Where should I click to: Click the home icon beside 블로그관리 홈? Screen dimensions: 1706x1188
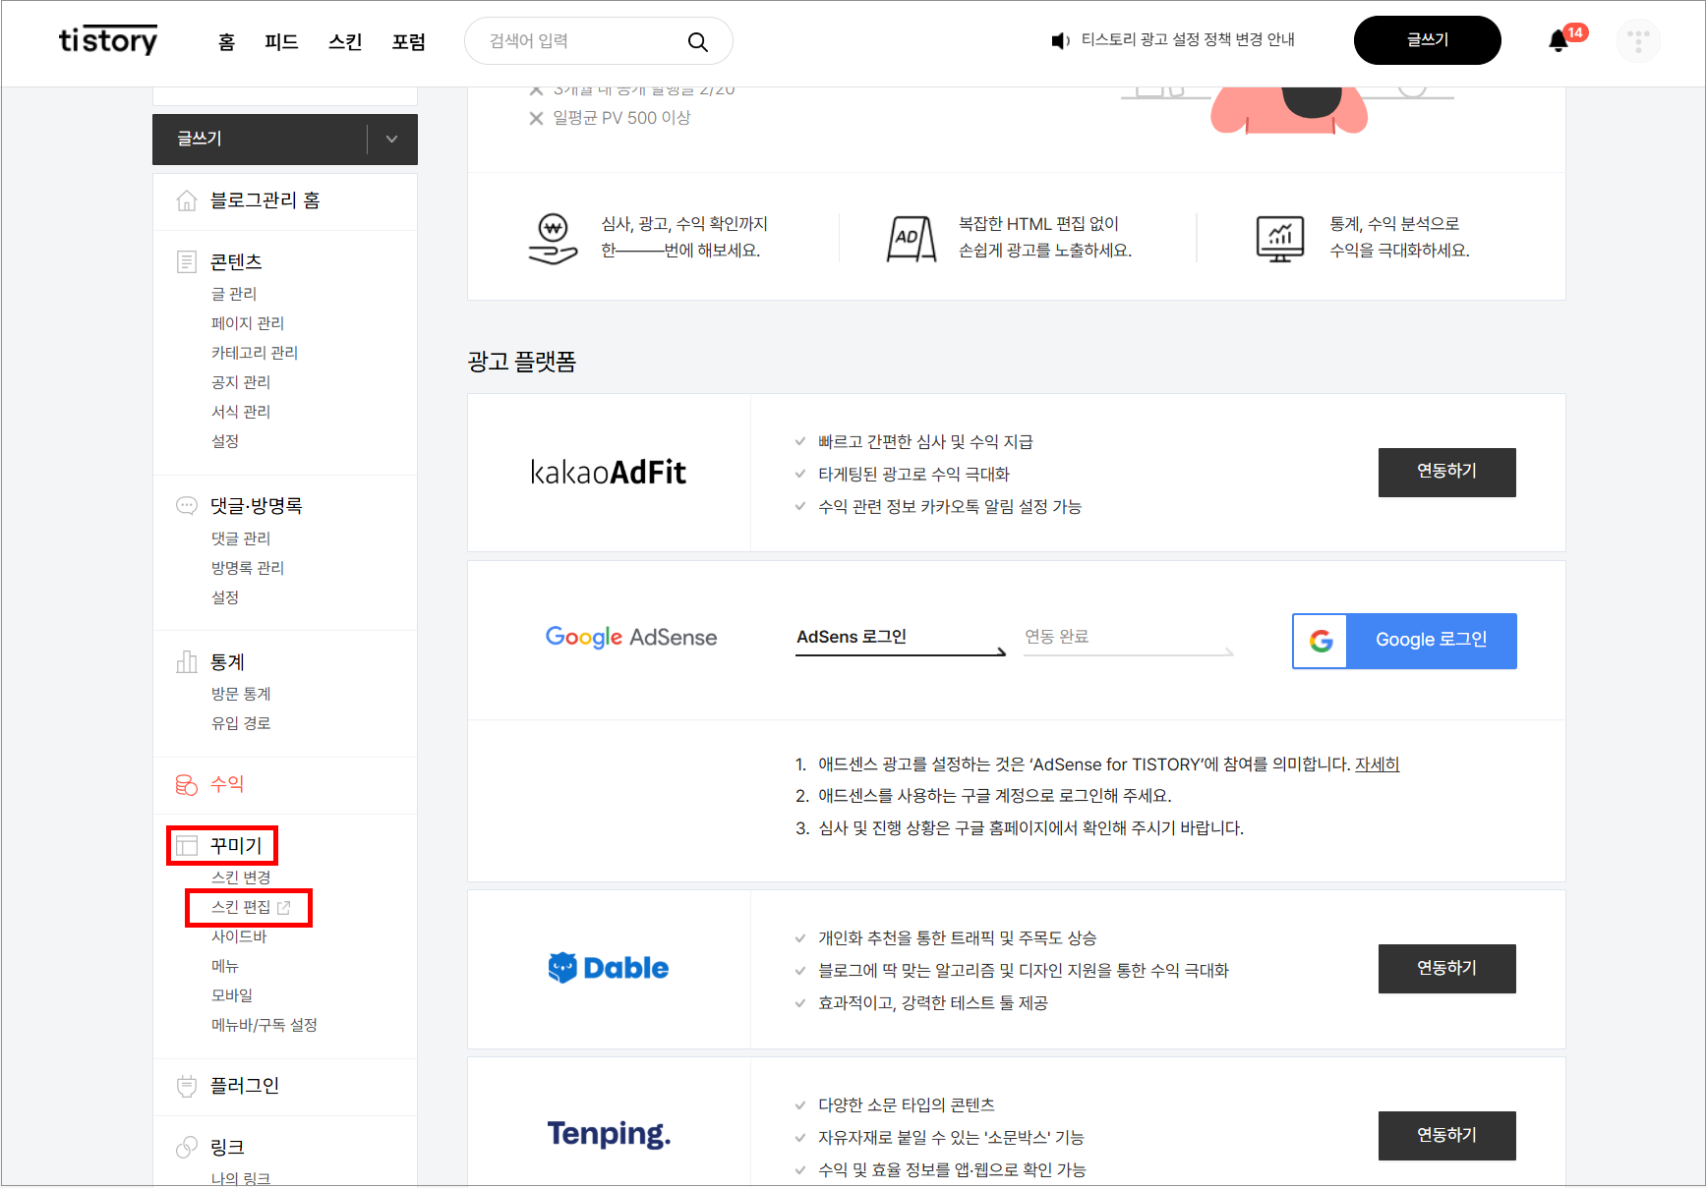pos(186,200)
